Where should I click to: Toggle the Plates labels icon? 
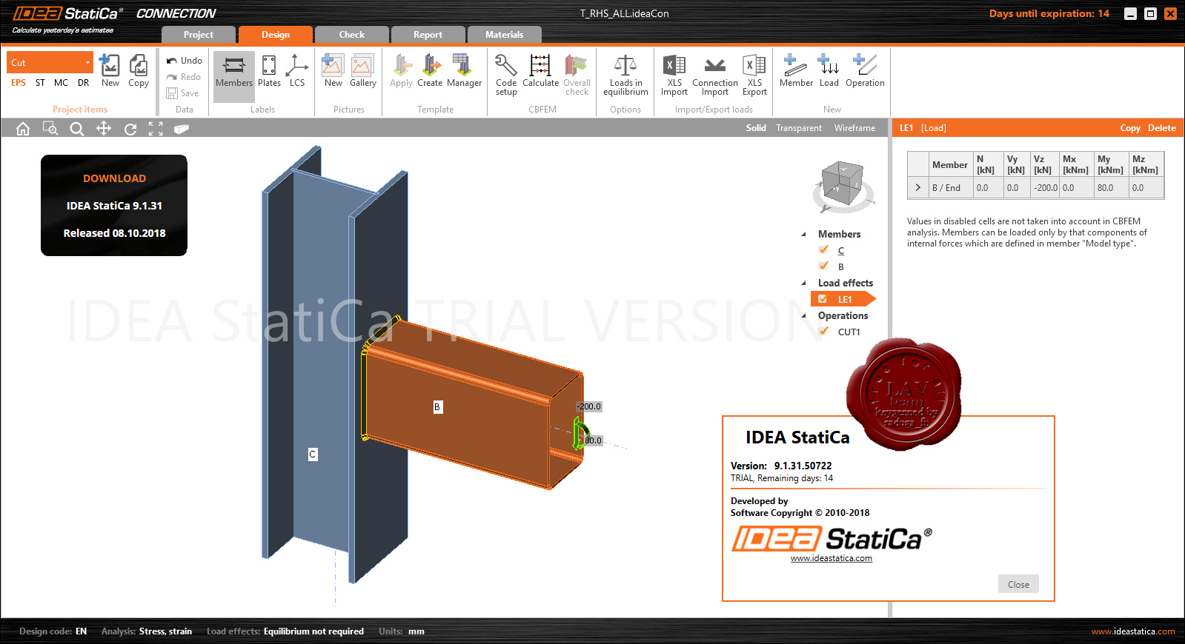pyautogui.click(x=269, y=71)
